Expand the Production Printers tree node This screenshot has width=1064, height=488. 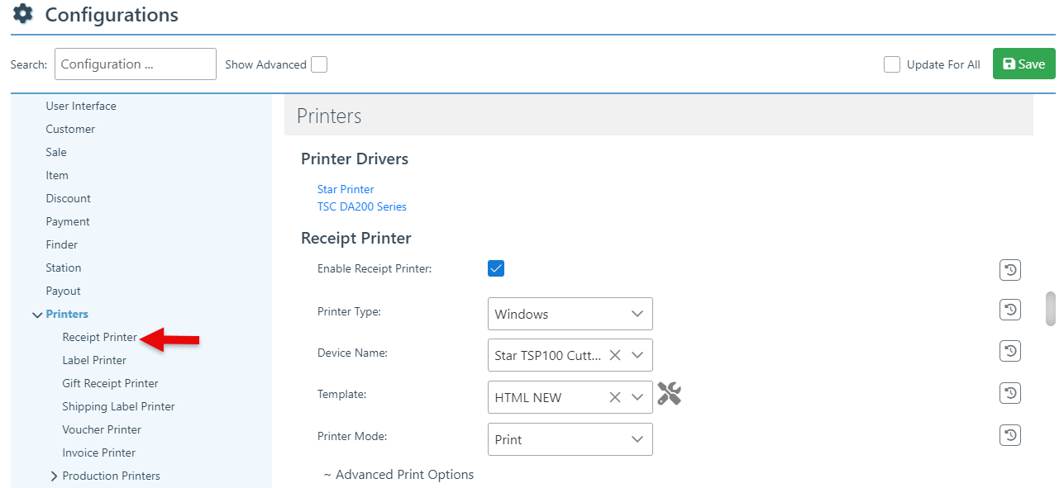tap(54, 476)
